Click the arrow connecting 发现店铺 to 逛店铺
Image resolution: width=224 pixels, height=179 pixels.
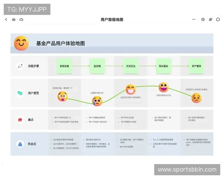81,66
